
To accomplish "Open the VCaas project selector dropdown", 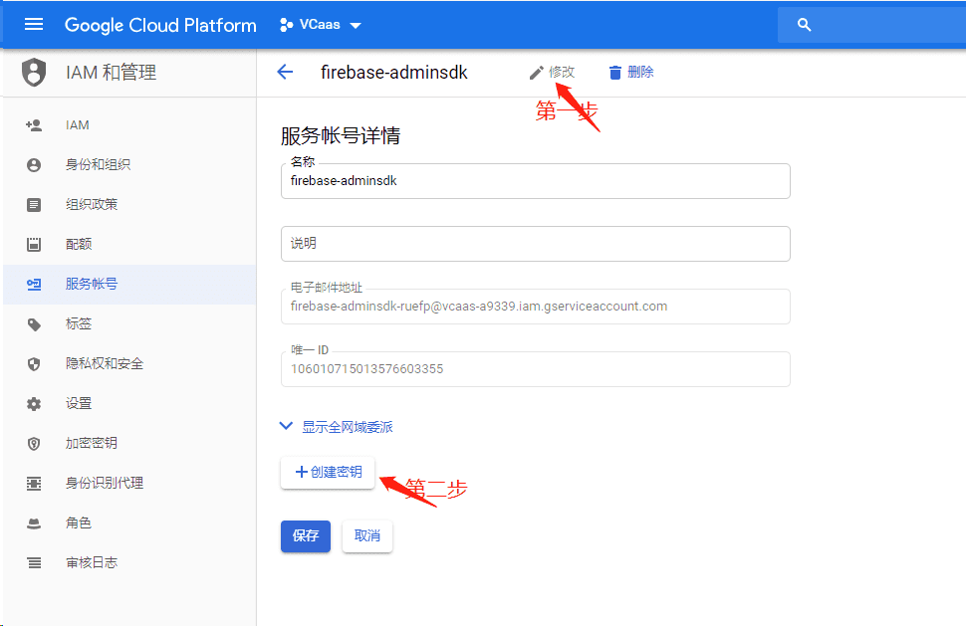I will (320, 25).
